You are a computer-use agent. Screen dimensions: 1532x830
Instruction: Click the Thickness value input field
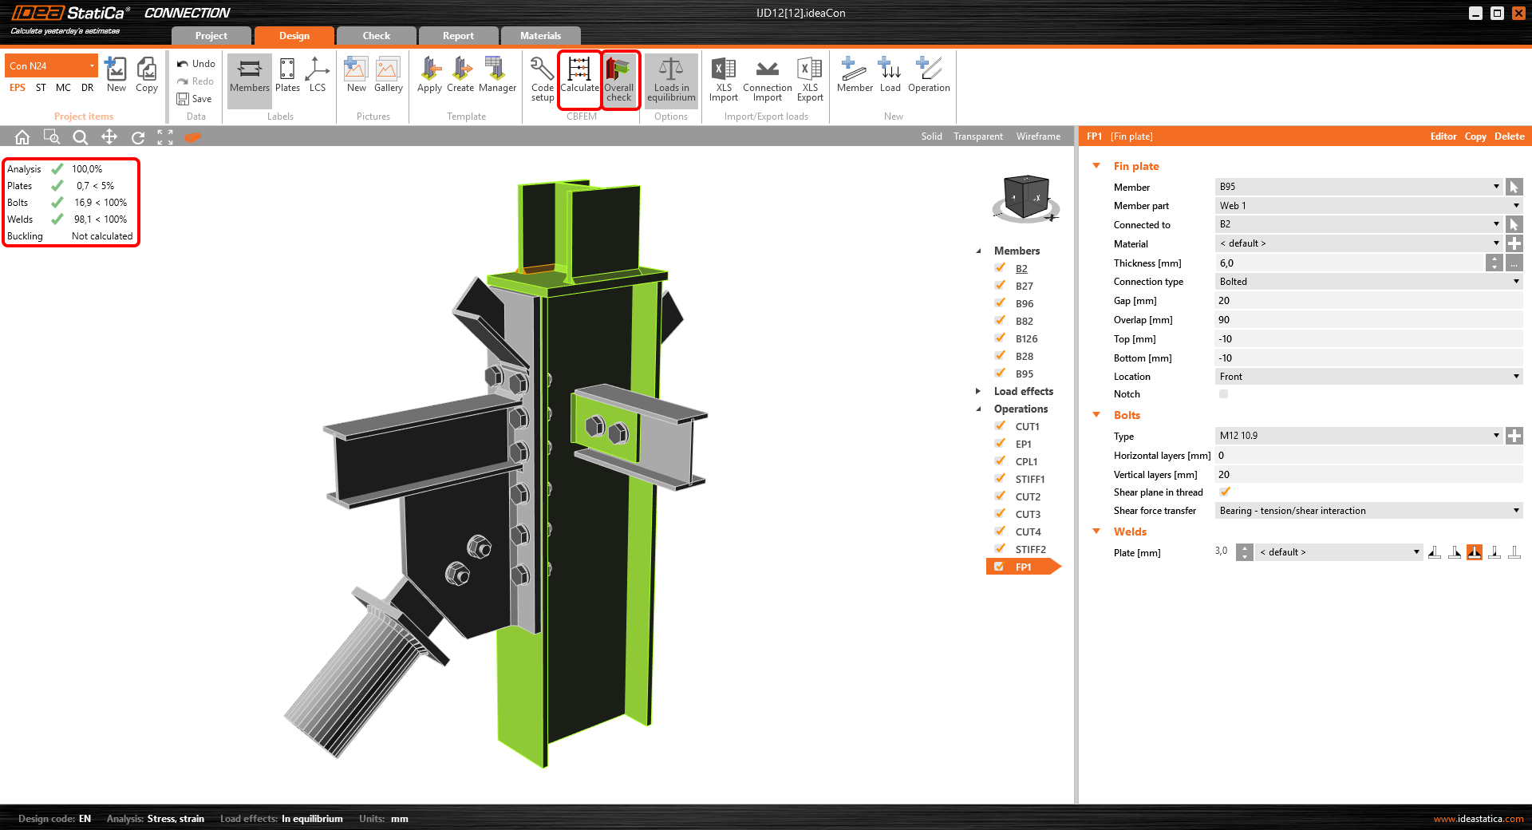(x=1348, y=263)
